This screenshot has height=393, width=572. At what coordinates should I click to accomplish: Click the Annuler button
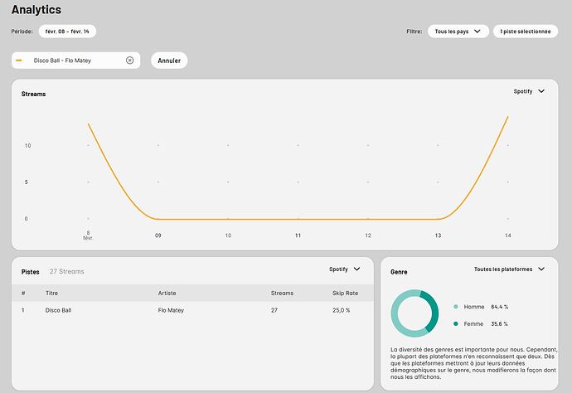pyautogui.click(x=169, y=61)
